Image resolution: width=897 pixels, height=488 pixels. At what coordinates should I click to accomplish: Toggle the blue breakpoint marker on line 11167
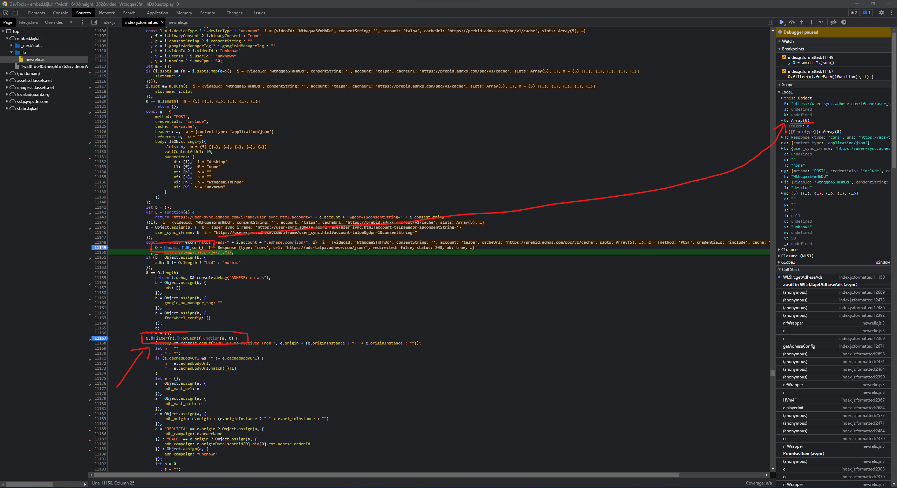pos(100,338)
